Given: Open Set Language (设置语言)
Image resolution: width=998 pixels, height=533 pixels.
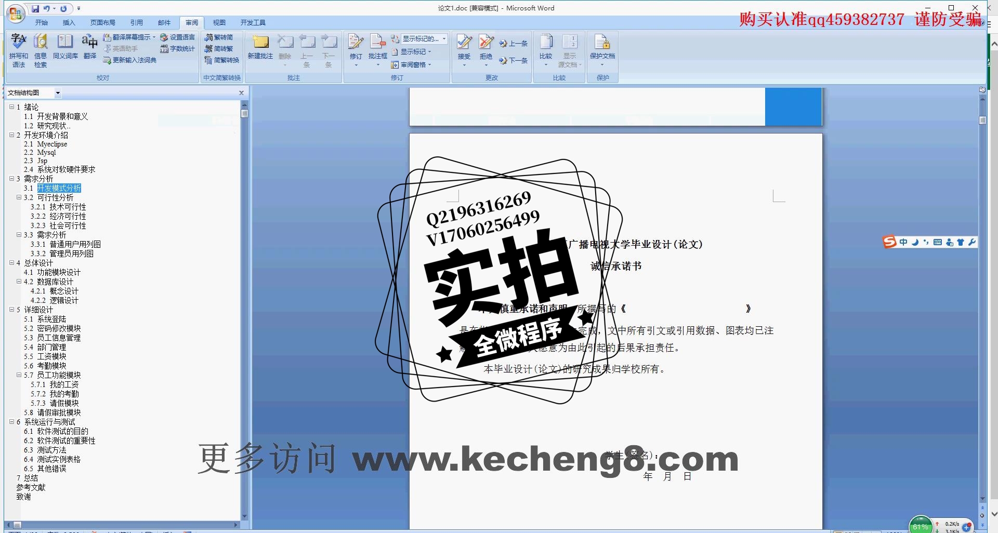Looking at the screenshot, I should (x=177, y=37).
